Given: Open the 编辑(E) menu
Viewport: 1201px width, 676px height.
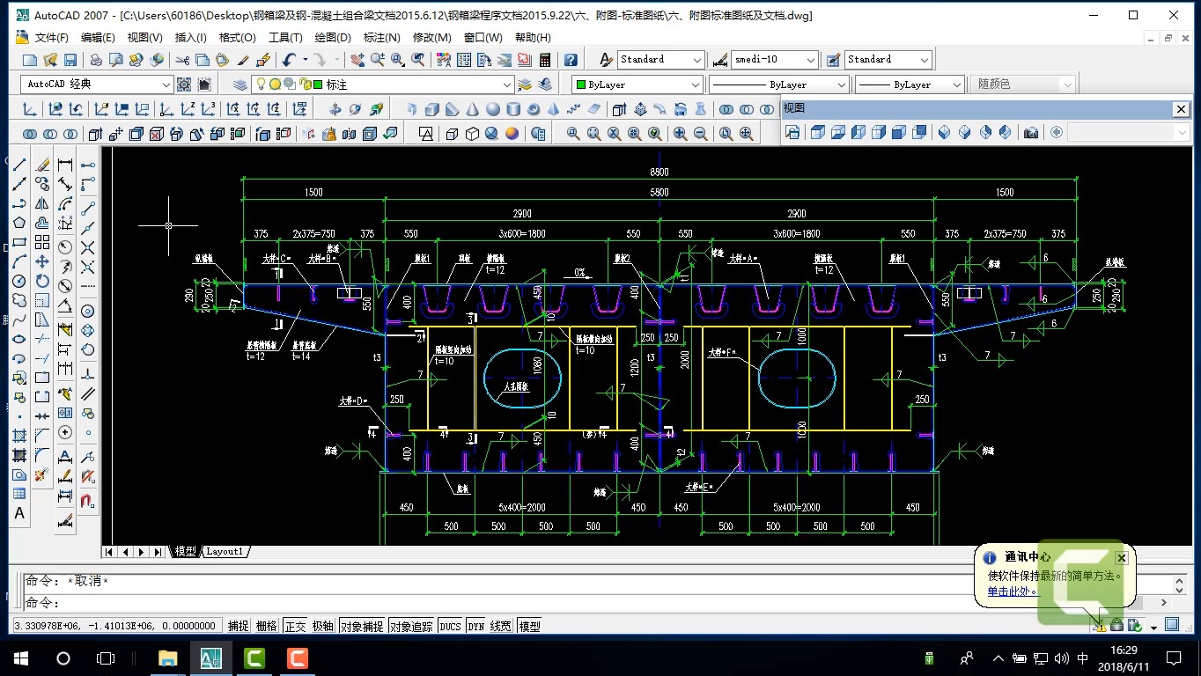Looking at the screenshot, I should pos(98,38).
